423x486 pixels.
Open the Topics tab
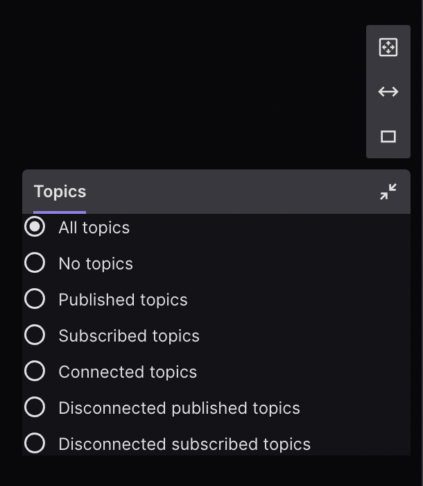click(60, 192)
